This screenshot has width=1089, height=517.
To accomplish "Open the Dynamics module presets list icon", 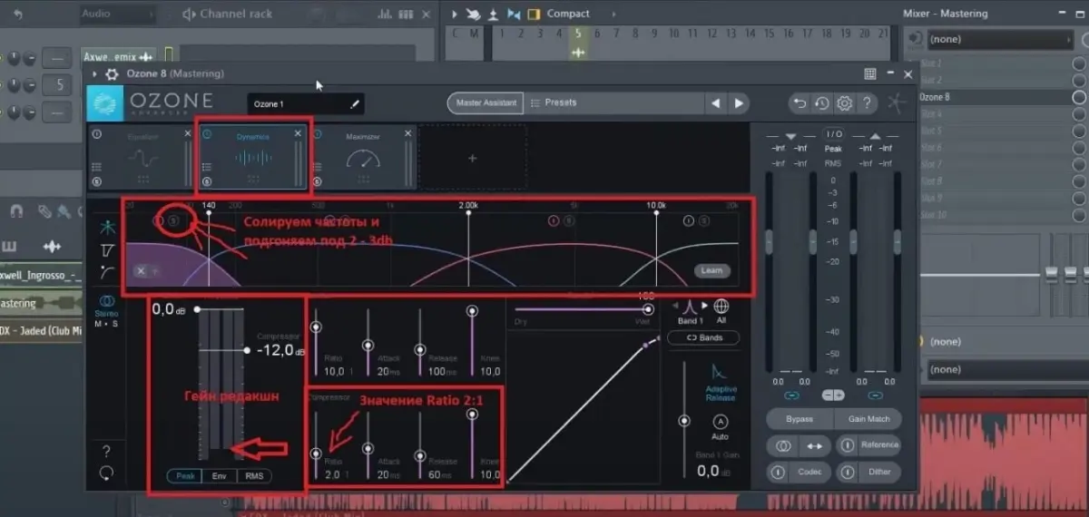I will pyautogui.click(x=207, y=167).
